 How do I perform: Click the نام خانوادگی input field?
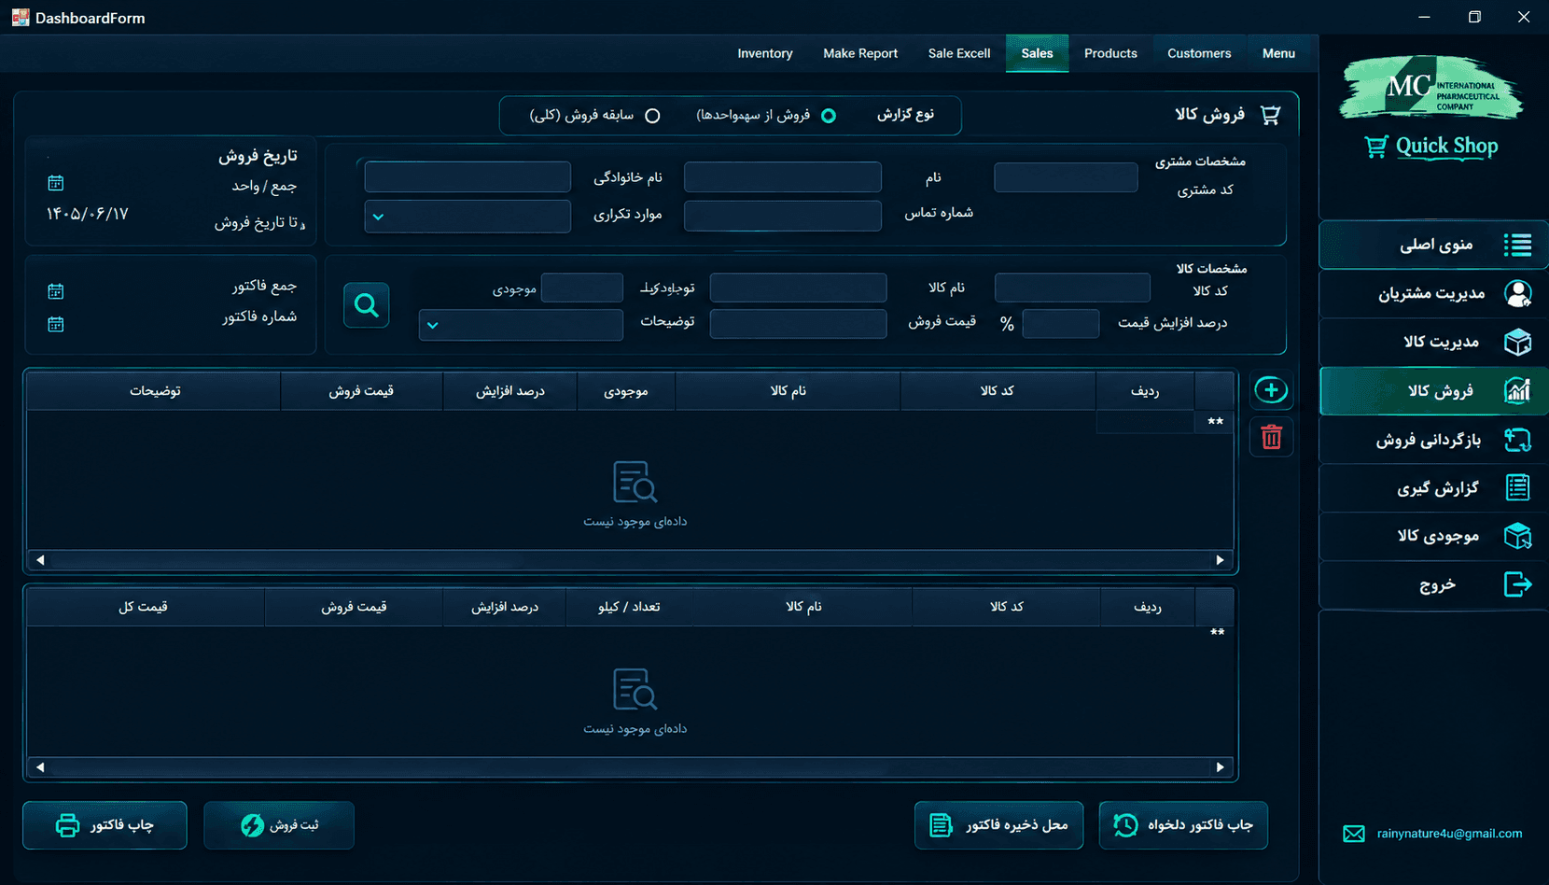(x=467, y=177)
